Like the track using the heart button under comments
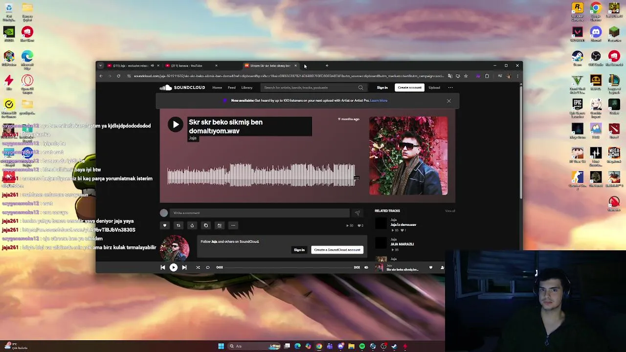This screenshot has height=352, width=626. [x=165, y=225]
